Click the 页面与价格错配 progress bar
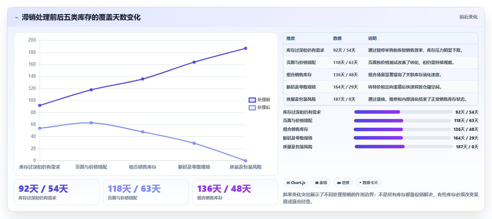 click(x=403, y=121)
